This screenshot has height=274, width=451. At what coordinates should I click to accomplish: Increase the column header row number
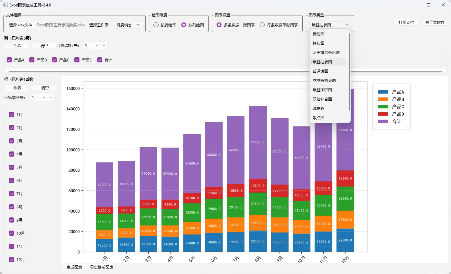[97, 46]
